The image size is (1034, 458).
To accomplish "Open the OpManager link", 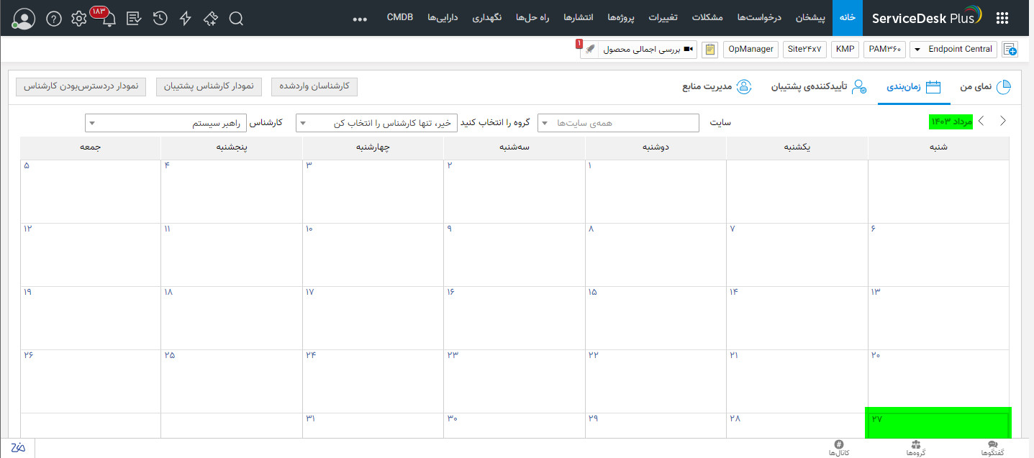I will click(x=750, y=49).
